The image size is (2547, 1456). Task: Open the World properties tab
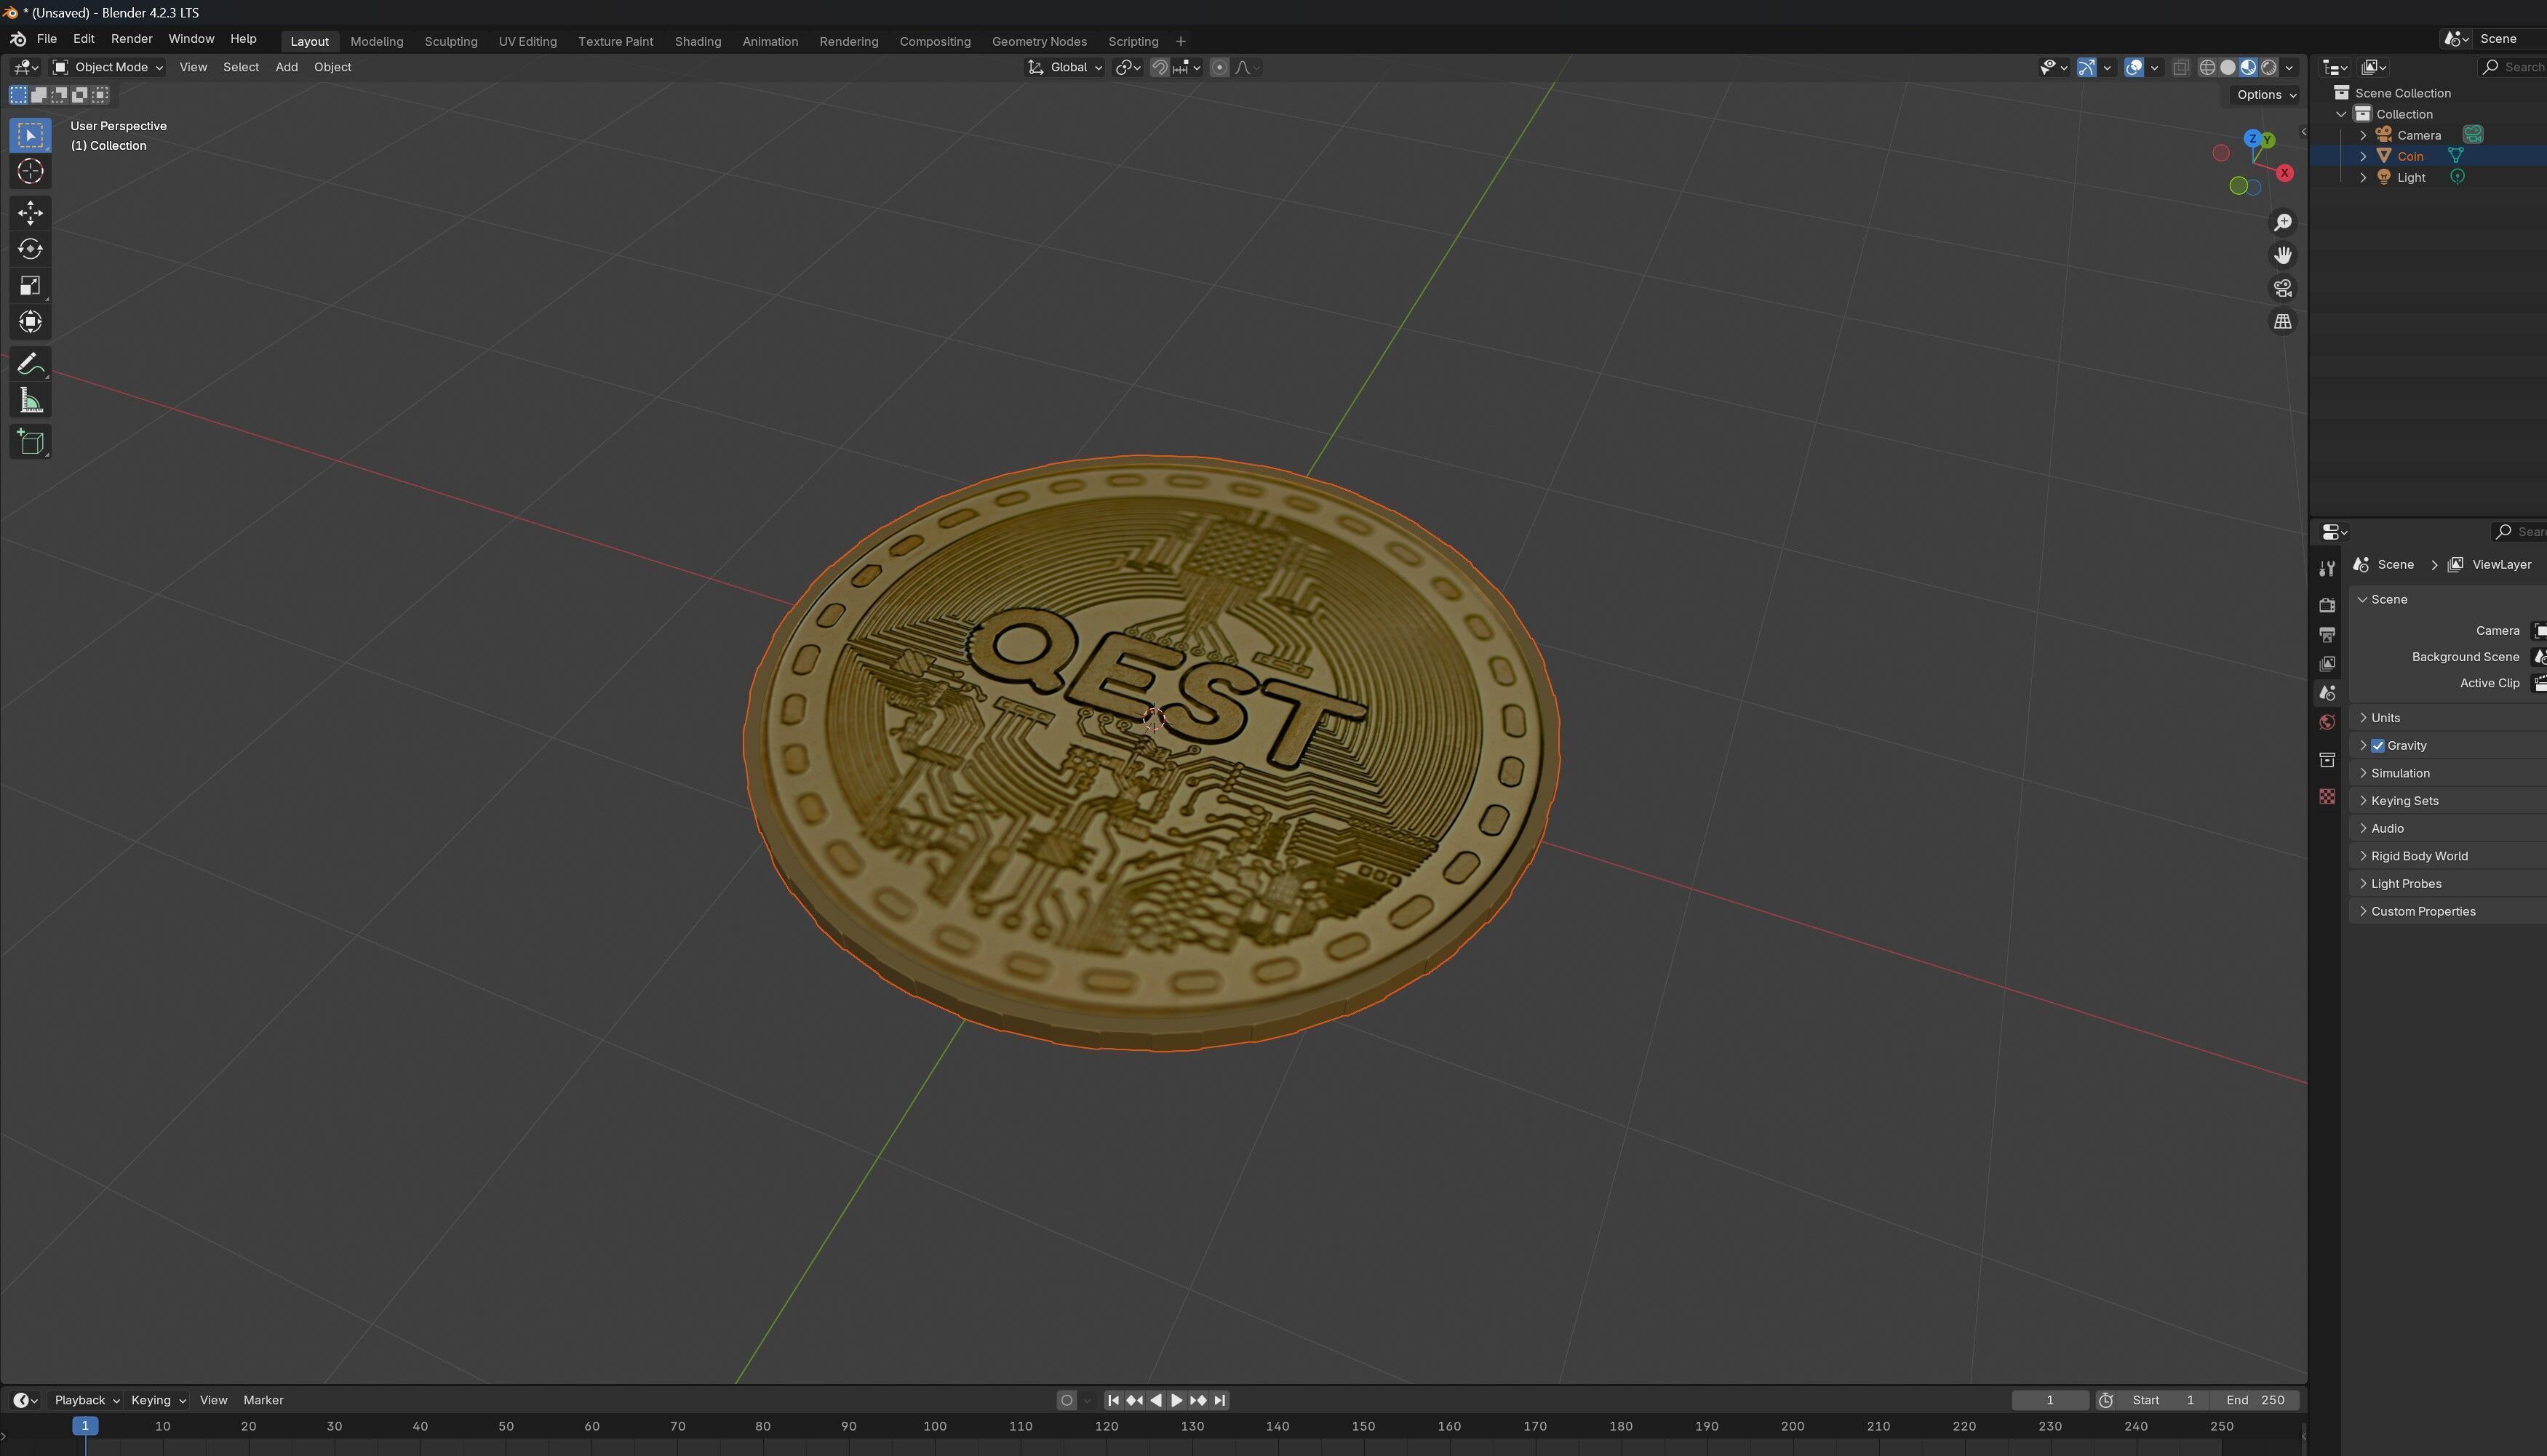[2327, 722]
